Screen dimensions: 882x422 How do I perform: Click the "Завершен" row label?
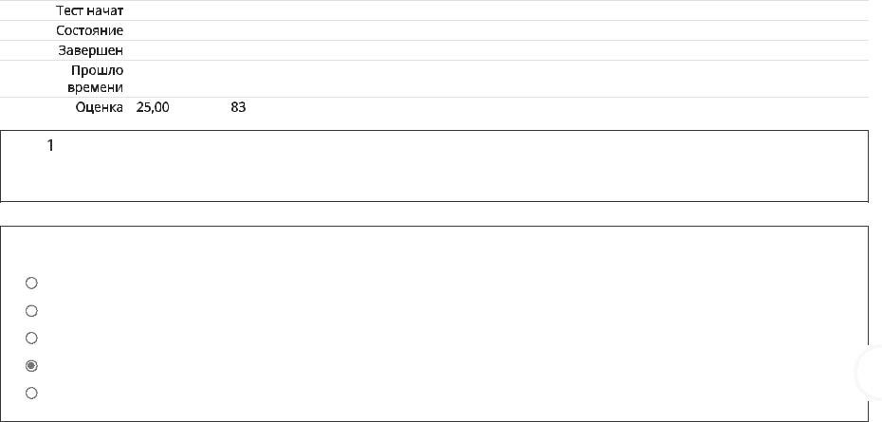point(91,50)
